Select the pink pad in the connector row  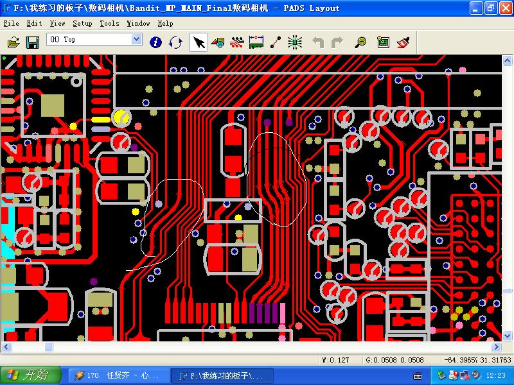coord(282,313)
